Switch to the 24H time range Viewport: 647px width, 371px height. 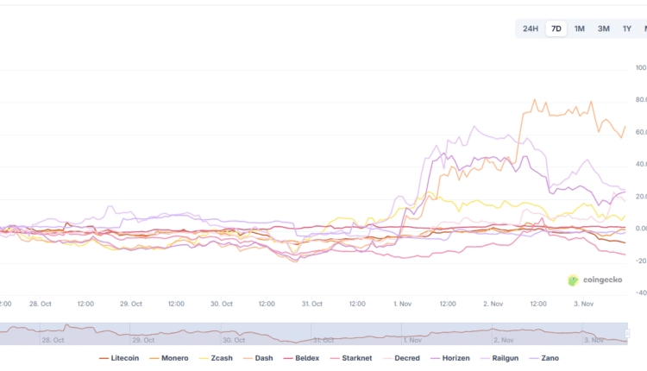530,28
